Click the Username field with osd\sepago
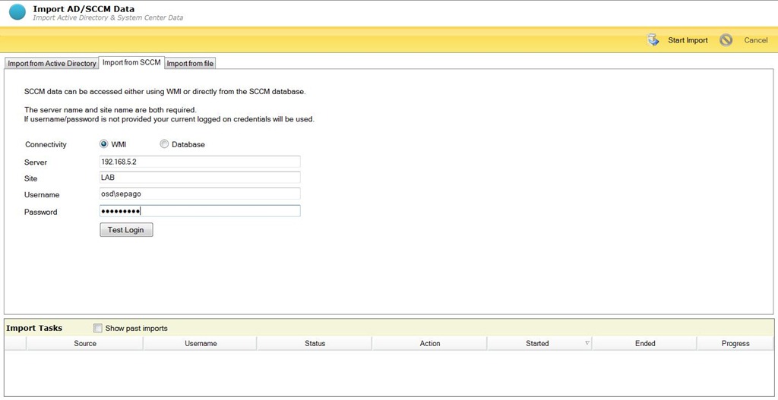The image size is (778, 400). [x=200, y=194]
